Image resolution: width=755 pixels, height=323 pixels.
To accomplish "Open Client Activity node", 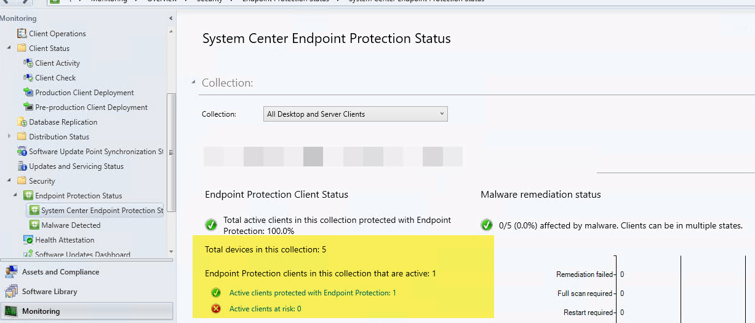I will [57, 63].
